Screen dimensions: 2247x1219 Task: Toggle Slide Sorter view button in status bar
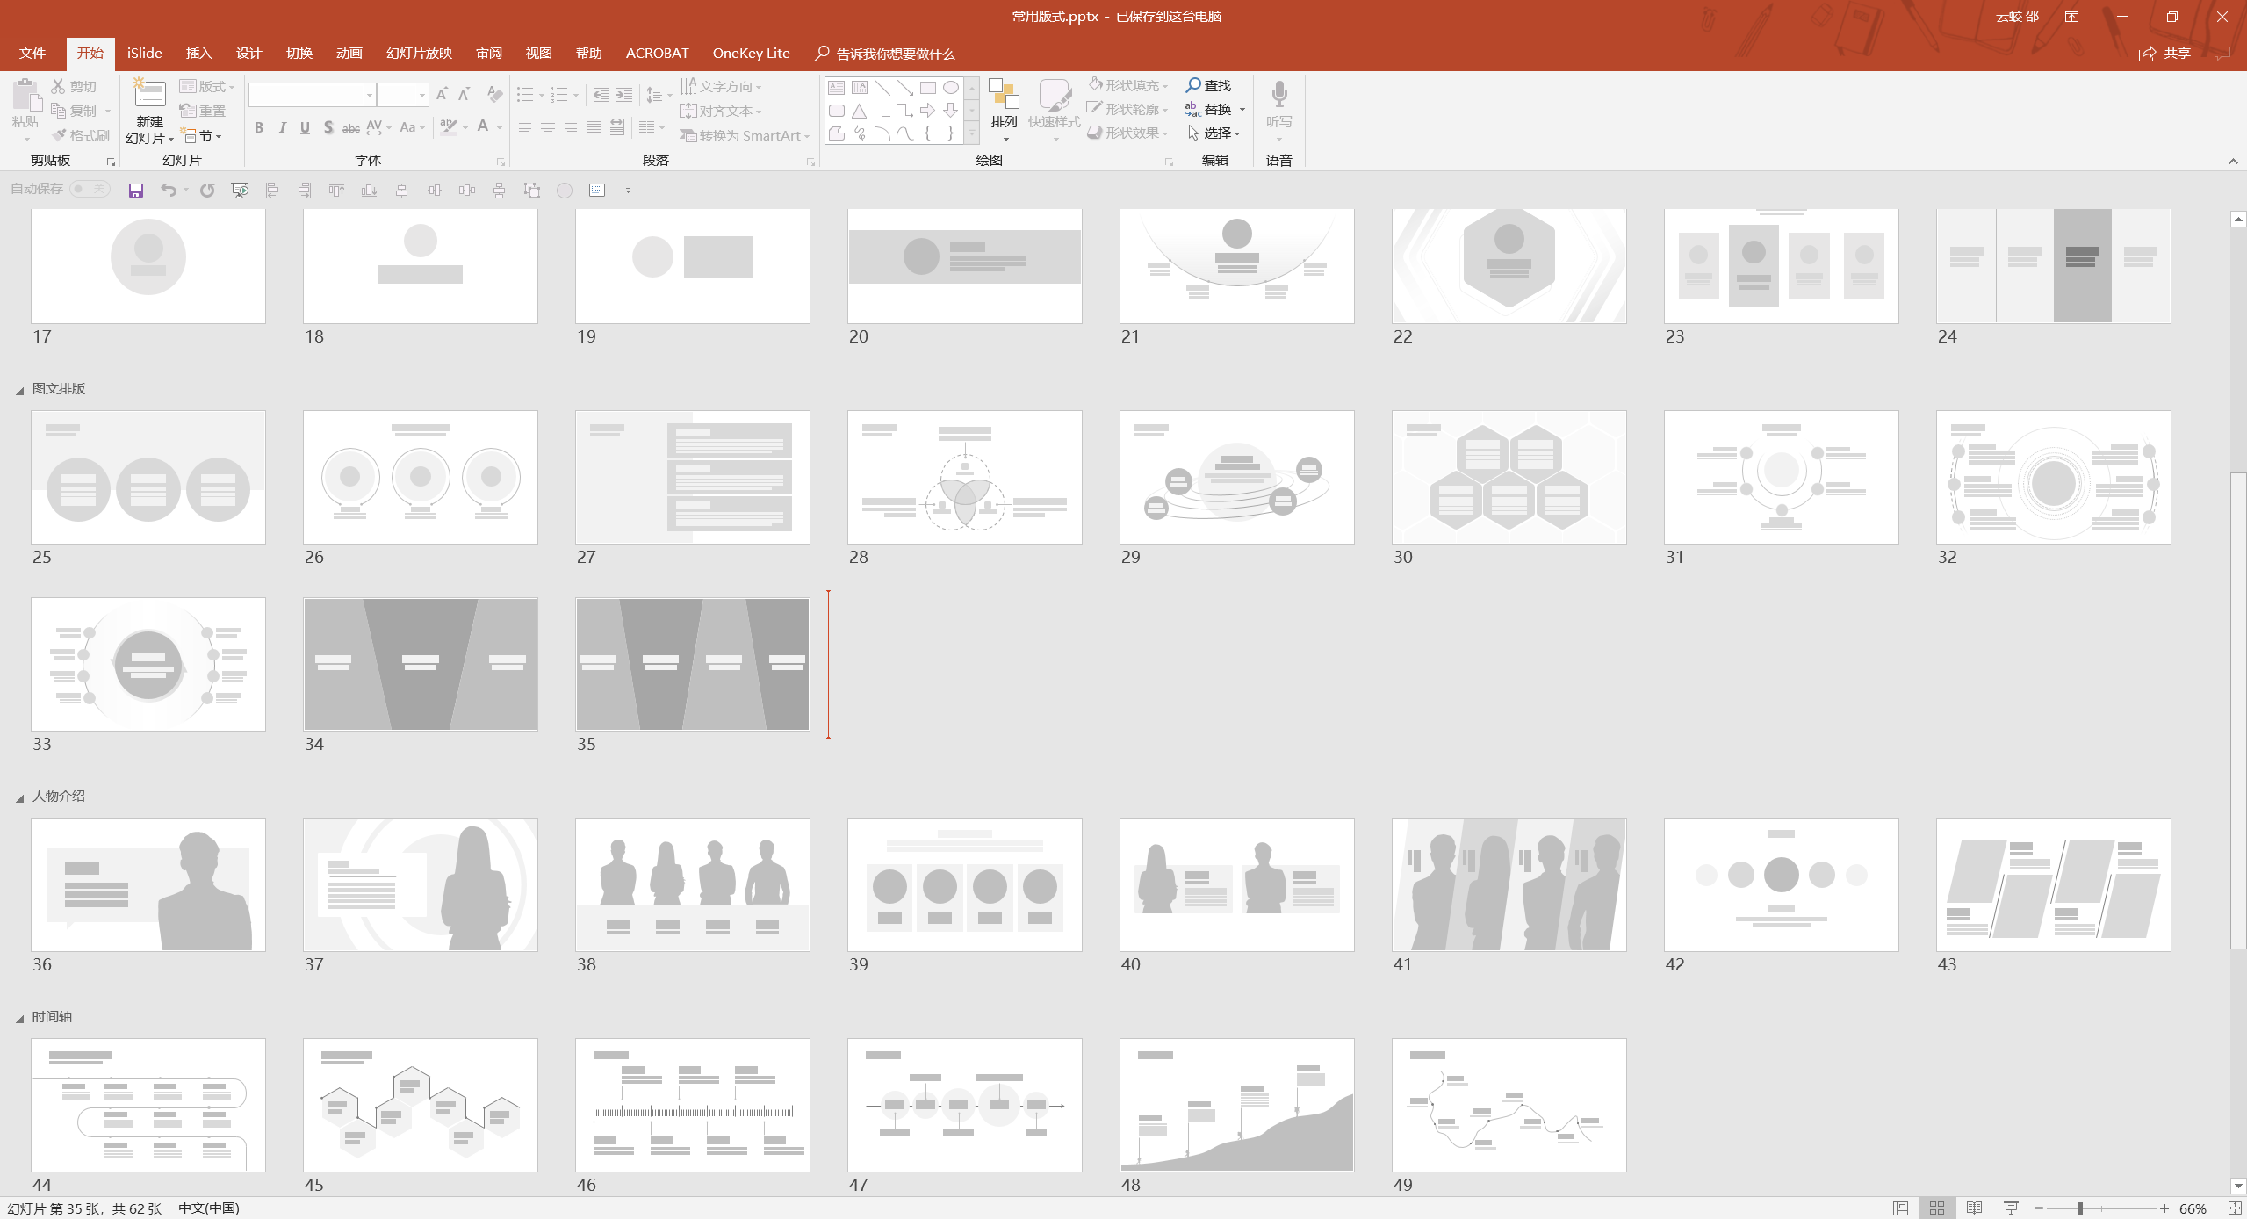pos(1937,1208)
